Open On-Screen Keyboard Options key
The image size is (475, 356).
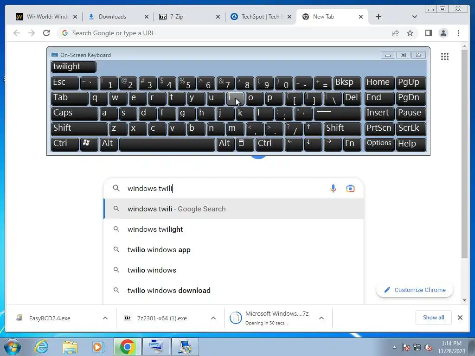click(379, 144)
